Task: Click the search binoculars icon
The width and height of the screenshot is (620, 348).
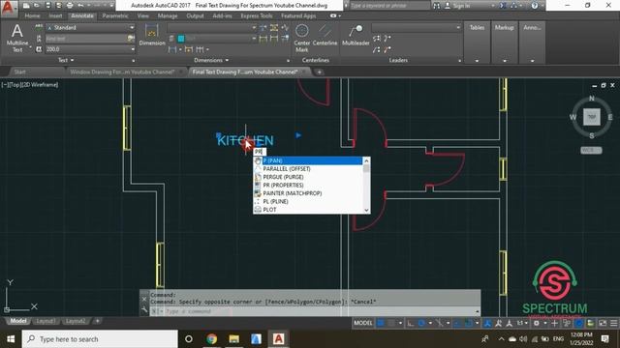Action: click(x=437, y=6)
